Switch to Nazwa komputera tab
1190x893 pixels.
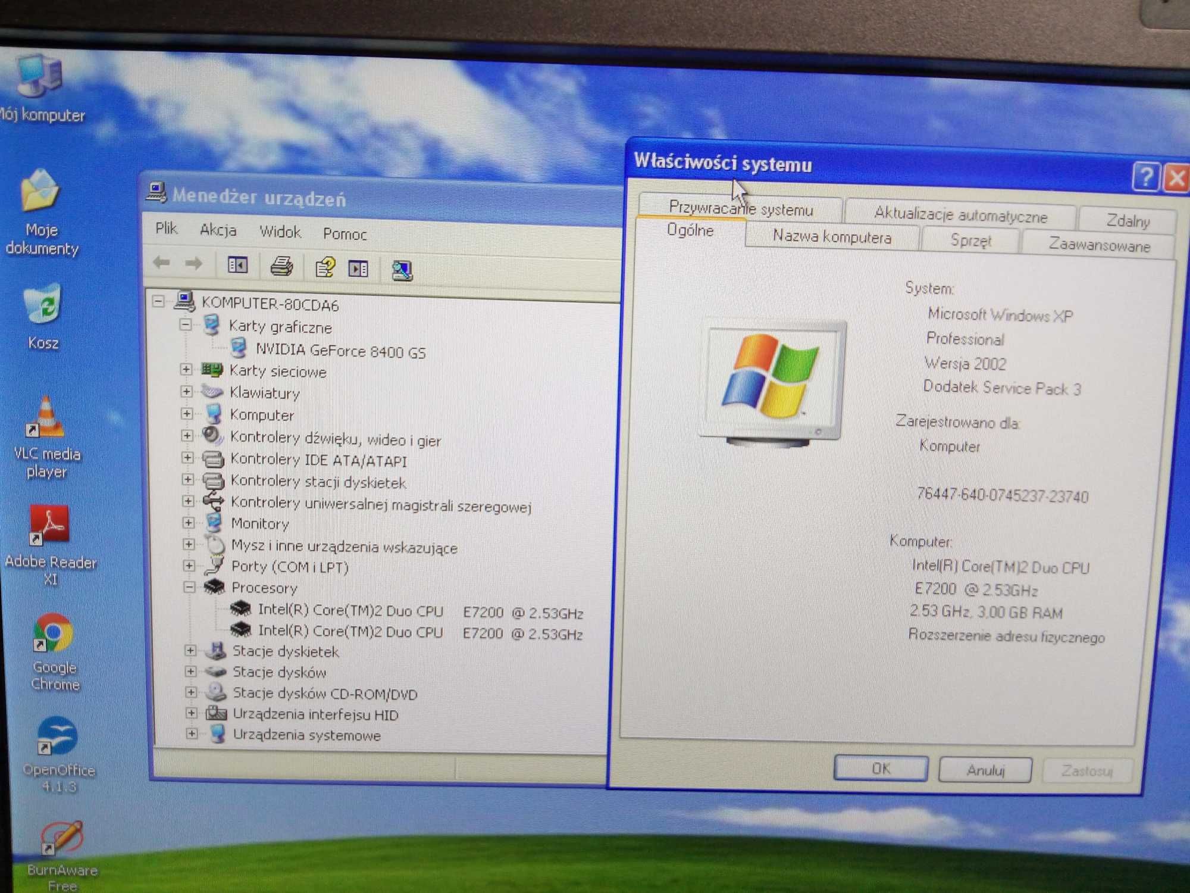coord(832,236)
